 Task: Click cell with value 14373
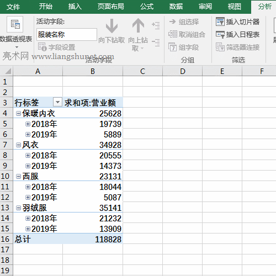tap(93, 166)
